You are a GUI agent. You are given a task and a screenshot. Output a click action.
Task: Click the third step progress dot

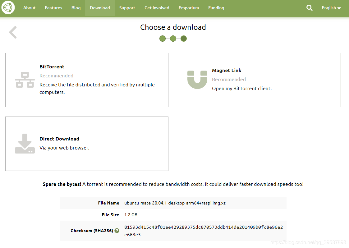(x=184, y=39)
